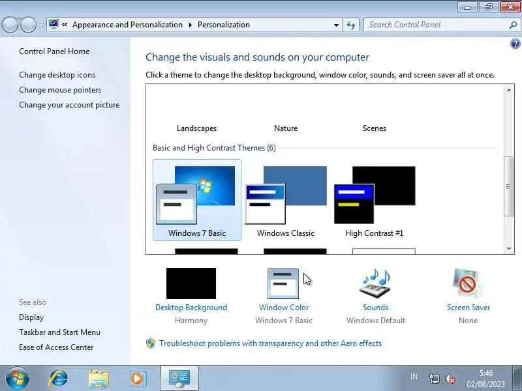This screenshot has width=522, height=391.
Task: Click the theme list scroll up arrow
Action: 509,90
